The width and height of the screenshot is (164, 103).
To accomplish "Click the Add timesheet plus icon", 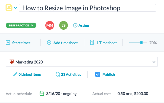I will 49,43.
